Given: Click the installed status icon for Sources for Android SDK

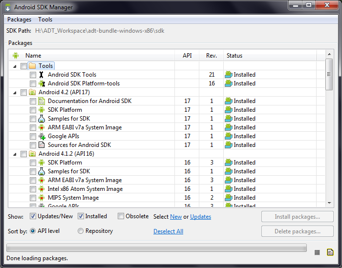Looking at the screenshot, I should (x=228, y=145).
